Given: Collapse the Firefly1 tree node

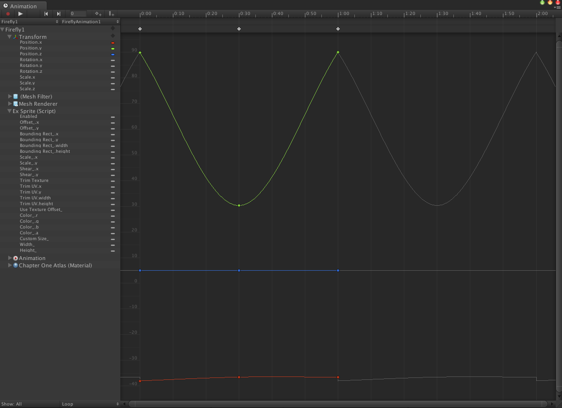Looking at the screenshot, I should pyautogui.click(x=2, y=30).
